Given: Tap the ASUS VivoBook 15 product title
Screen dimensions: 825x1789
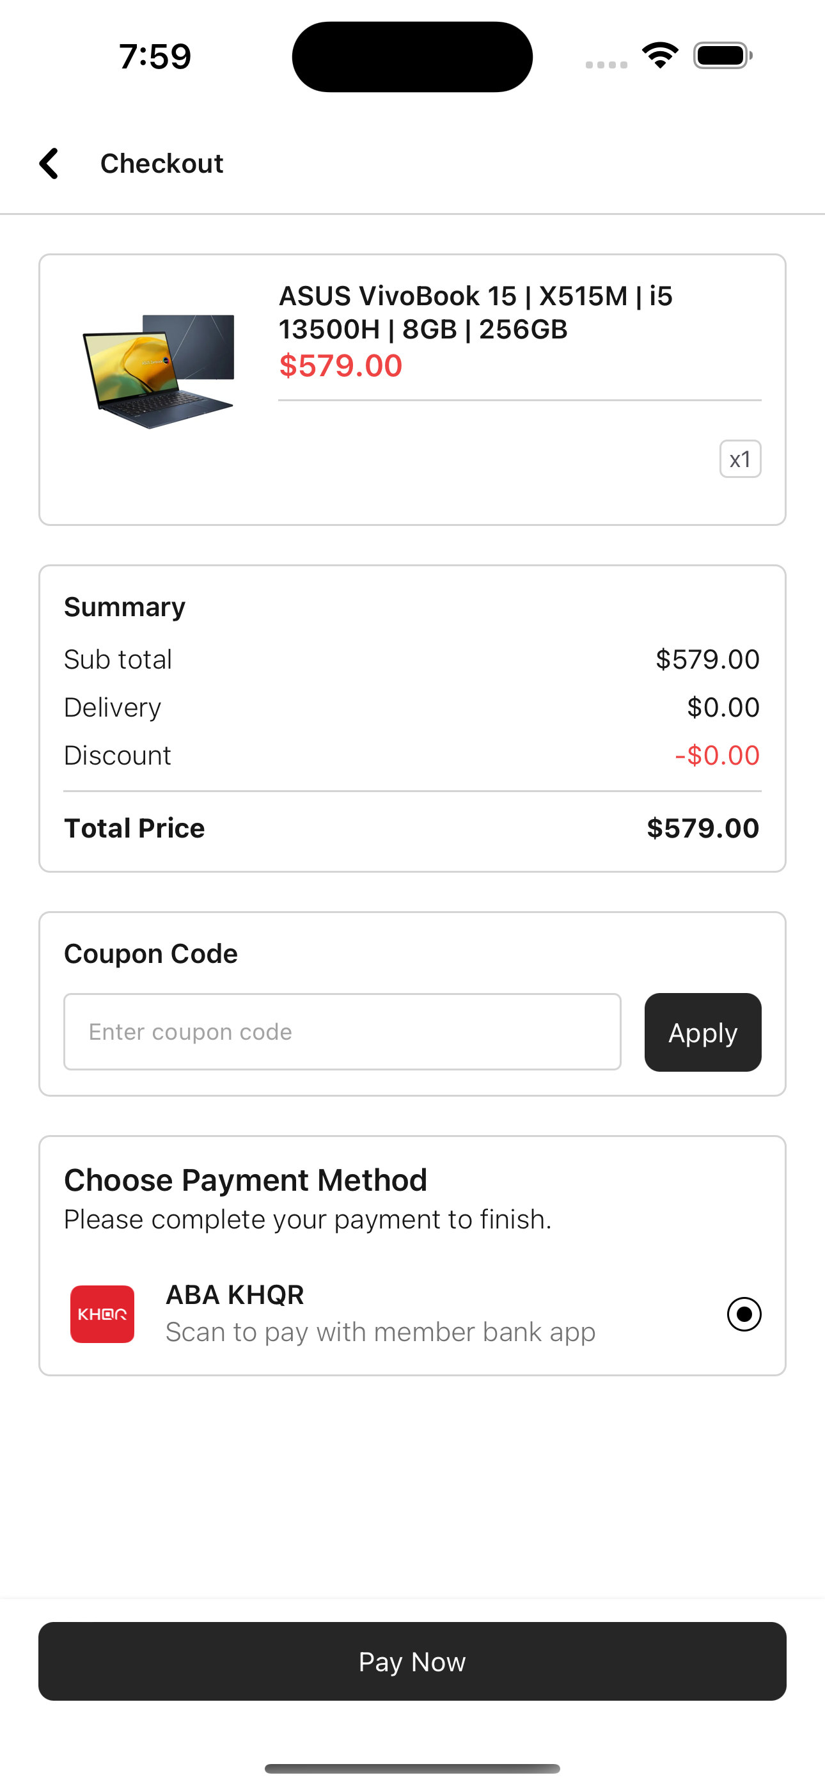Looking at the screenshot, I should (x=476, y=312).
